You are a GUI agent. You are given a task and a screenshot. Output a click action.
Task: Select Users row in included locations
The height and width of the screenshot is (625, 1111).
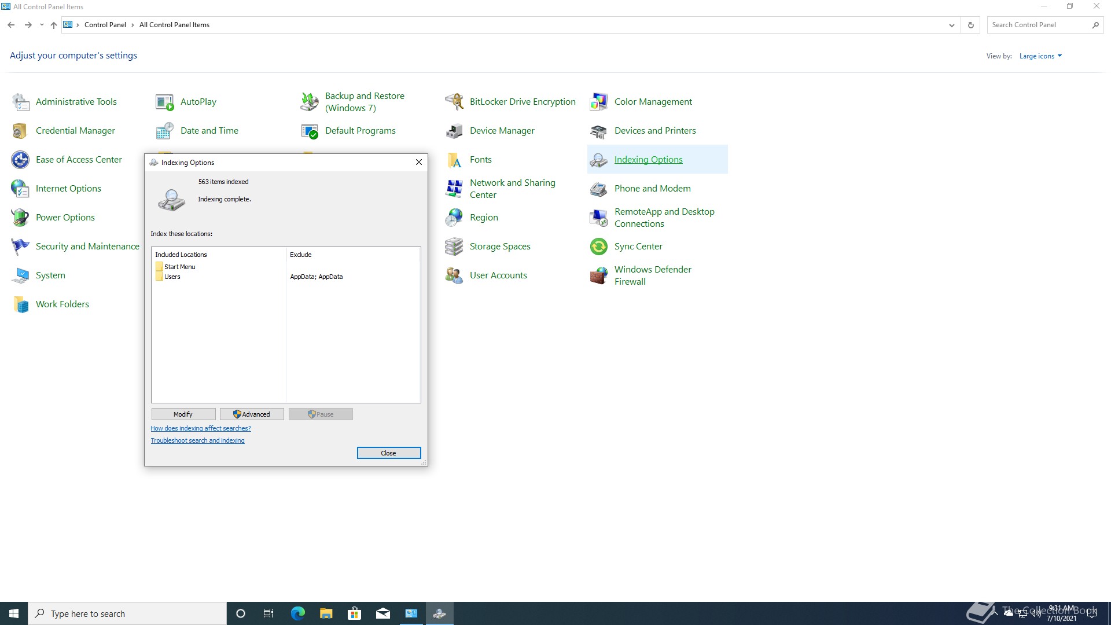(168, 277)
